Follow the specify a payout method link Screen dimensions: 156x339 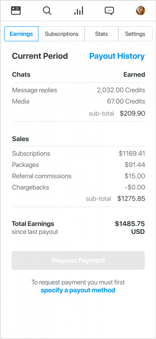(78, 290)
